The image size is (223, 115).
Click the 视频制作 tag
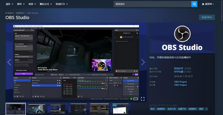(x=161, y=109)
